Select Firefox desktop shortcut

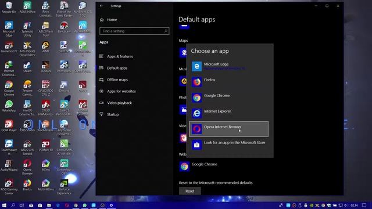click(27, 185)
